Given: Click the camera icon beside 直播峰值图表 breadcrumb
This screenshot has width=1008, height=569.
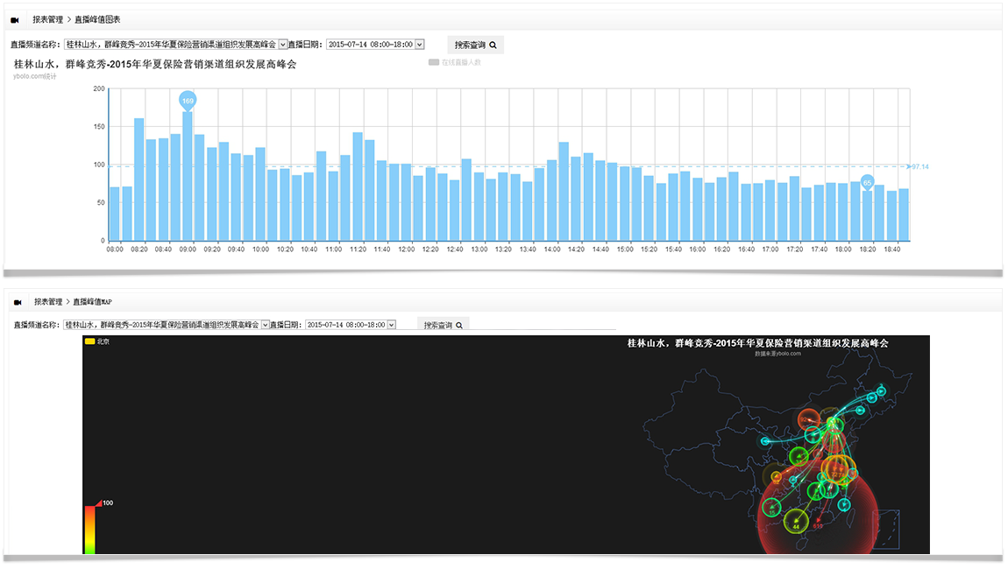Looking at the screenshot, I should click(x=15, y=20).
